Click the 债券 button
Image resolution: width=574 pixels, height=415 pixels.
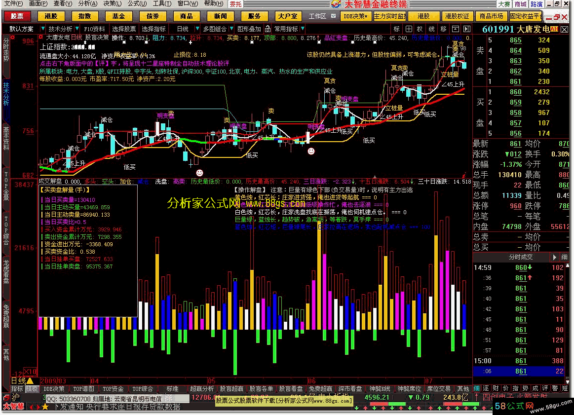153,16
